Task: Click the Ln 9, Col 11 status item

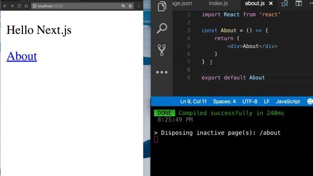Action: (193, 102)
